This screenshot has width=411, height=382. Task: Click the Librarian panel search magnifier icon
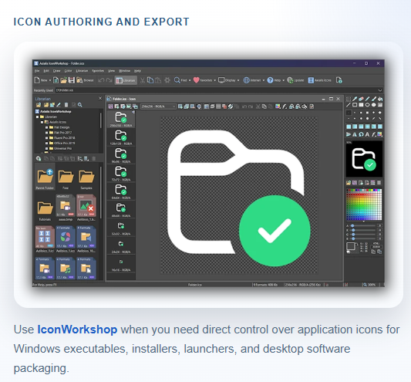[x=80, y=105]
